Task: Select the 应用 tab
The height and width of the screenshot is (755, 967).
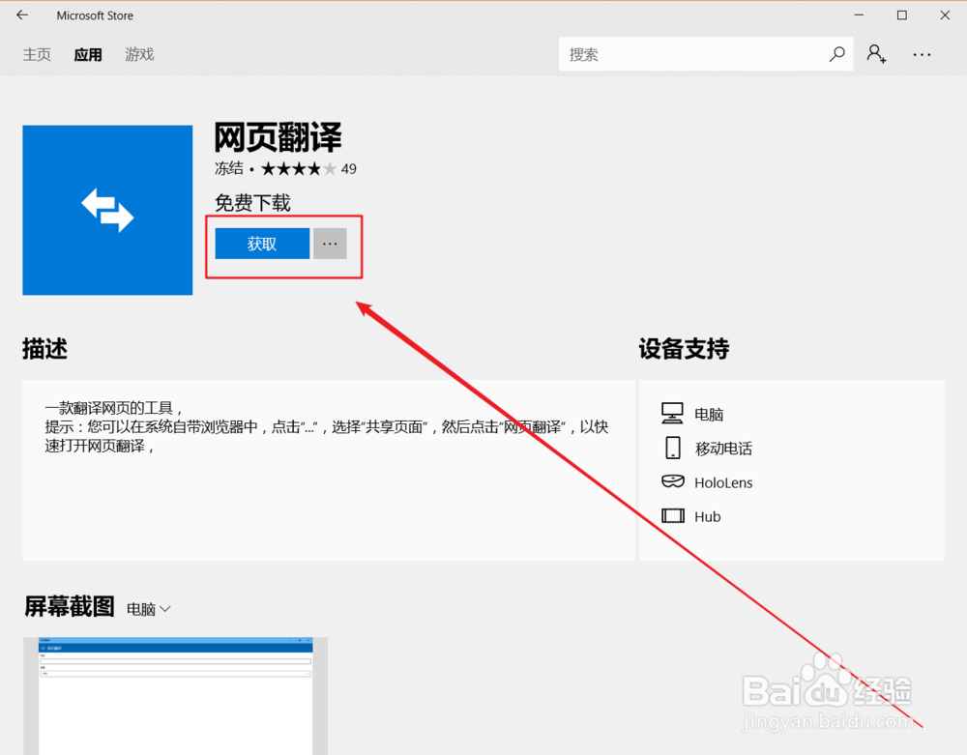Action: (x=88, y=54)
